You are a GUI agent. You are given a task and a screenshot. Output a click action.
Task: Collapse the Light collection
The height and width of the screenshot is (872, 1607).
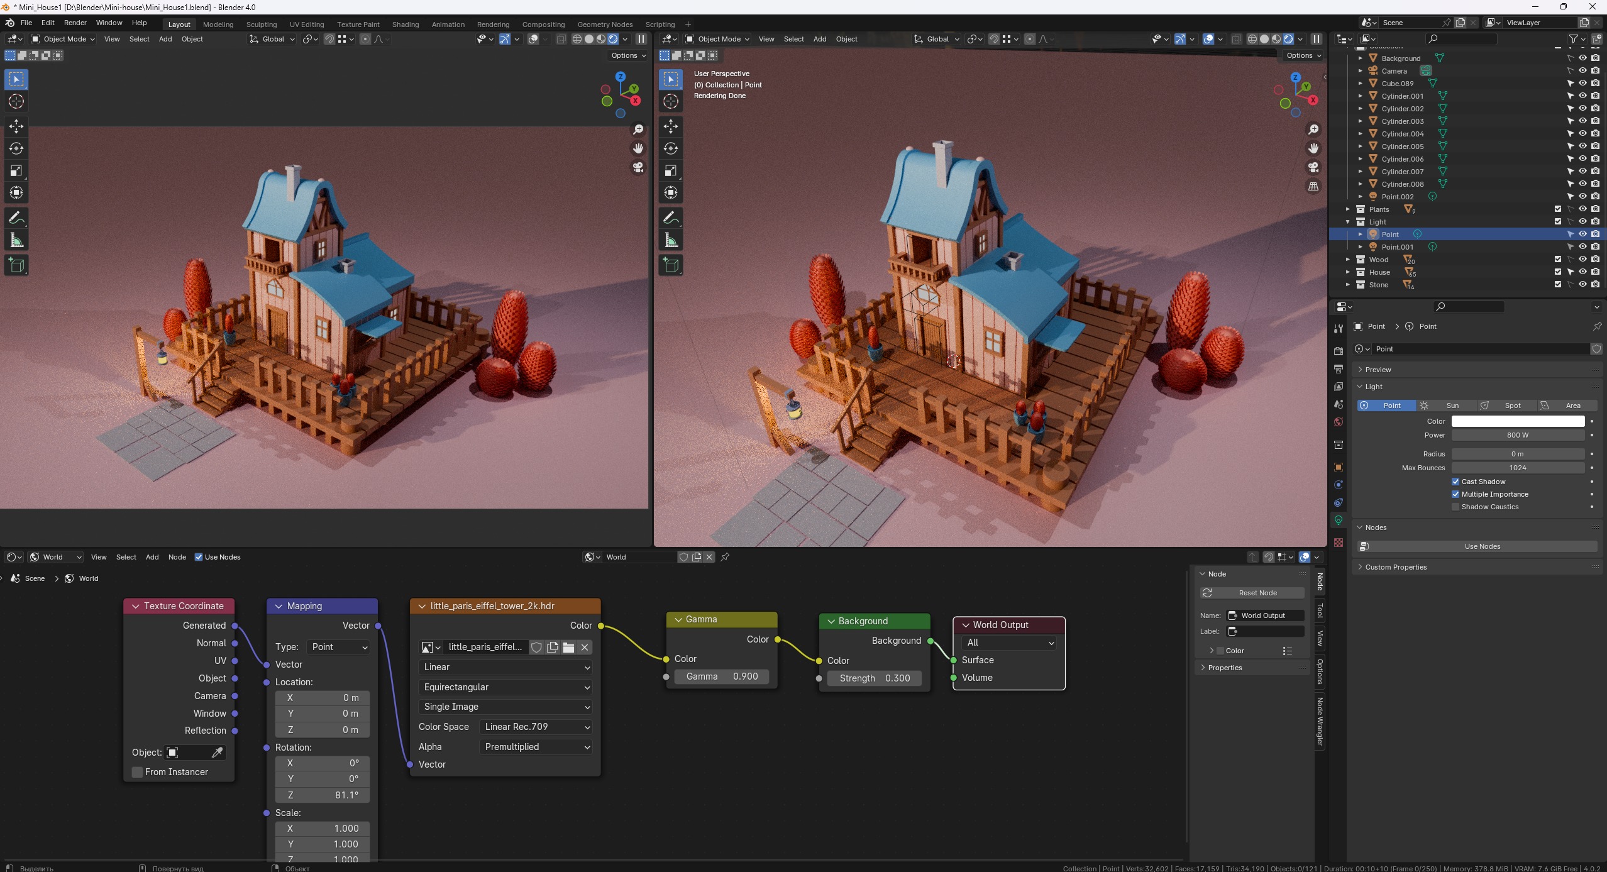(x=1348, y=222)
